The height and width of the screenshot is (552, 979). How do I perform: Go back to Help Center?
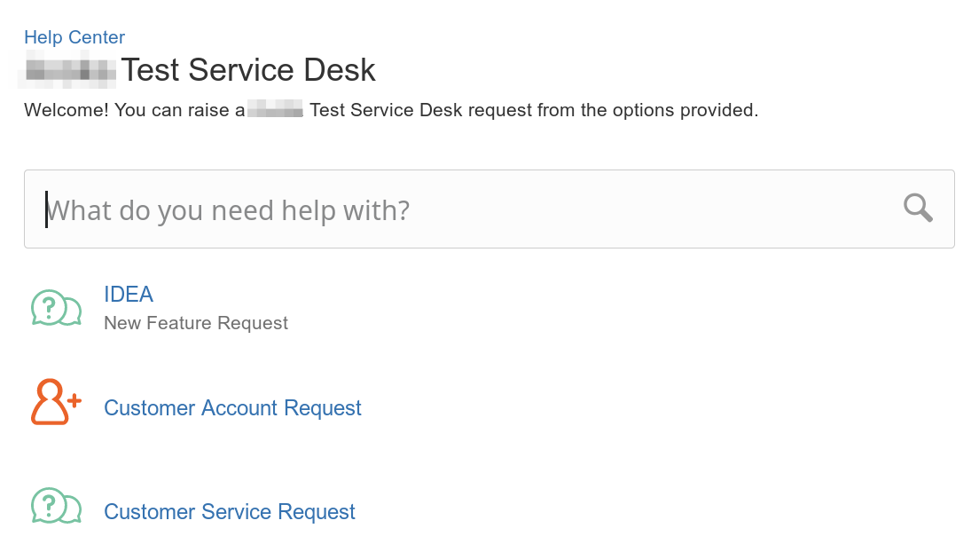pyautogui.click(x=74, y=37)
